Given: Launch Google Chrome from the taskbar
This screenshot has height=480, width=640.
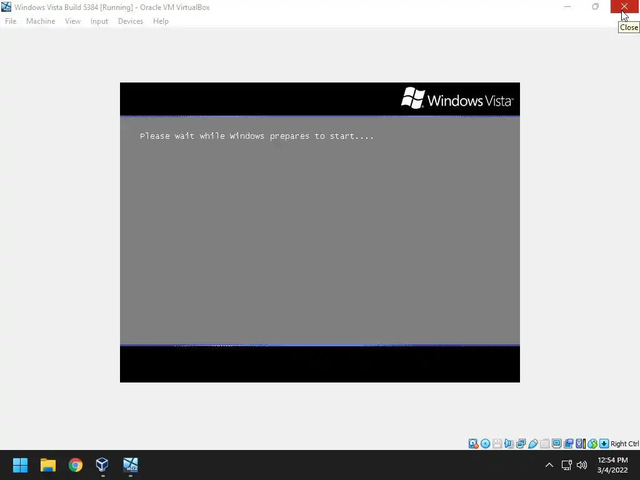Looking at the screenshot, I should [76, 465].
